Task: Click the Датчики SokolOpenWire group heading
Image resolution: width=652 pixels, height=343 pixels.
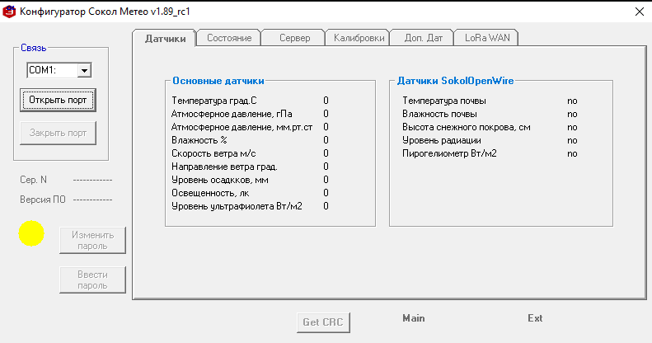Action: pyautogui.click(x=455, y=81)
